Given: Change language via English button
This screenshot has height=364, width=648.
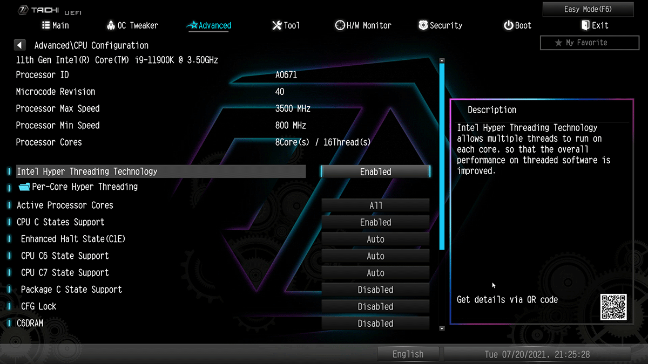Looking at the screenshot, I should 408,354.
